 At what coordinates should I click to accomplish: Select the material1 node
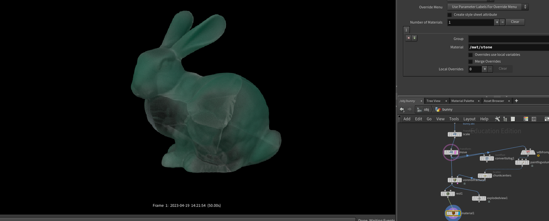(x=453, y=213)
